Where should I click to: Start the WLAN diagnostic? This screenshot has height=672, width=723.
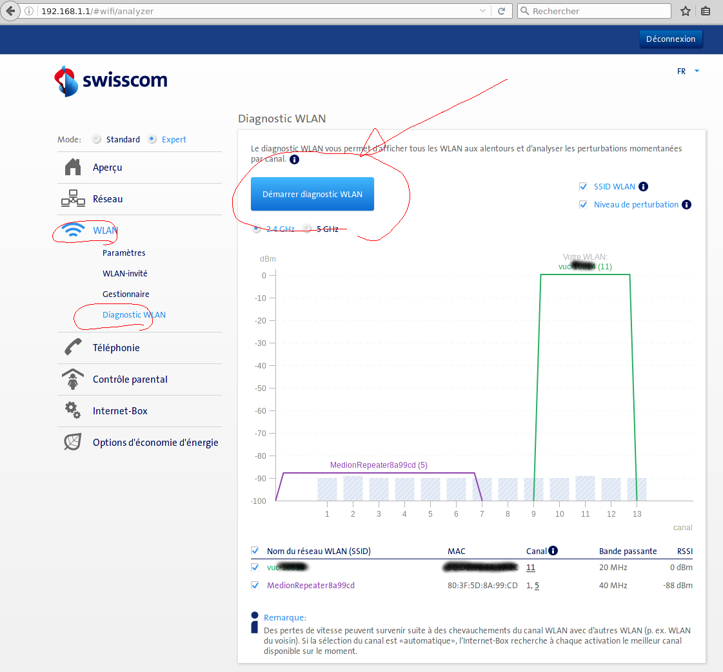312,194
